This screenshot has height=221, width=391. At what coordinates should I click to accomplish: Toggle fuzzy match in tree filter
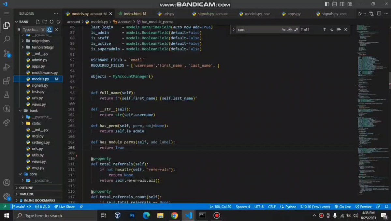click(49, 30)
